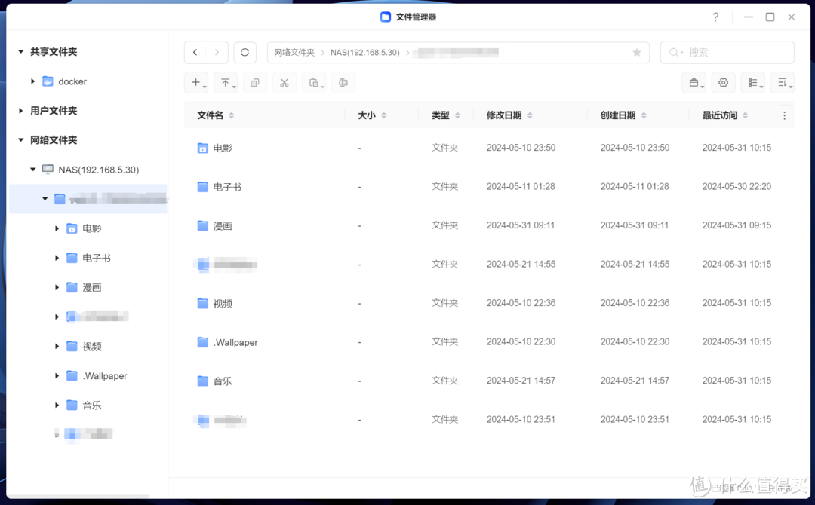Click the Copy icon

(254, 82)
